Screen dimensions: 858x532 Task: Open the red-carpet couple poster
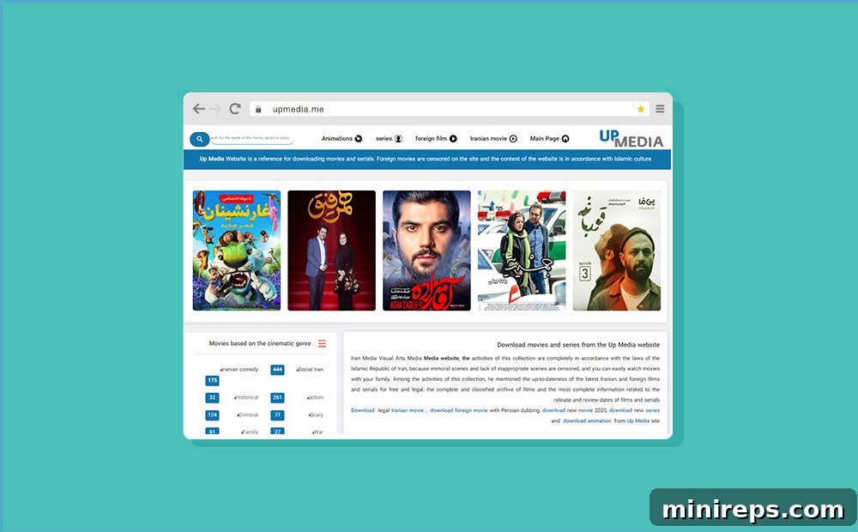pyautogui.click(x=331, y=251)
